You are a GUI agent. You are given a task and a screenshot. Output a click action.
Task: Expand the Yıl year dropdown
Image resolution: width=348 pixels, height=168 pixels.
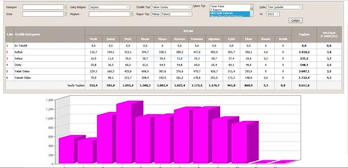click(273, 14)
